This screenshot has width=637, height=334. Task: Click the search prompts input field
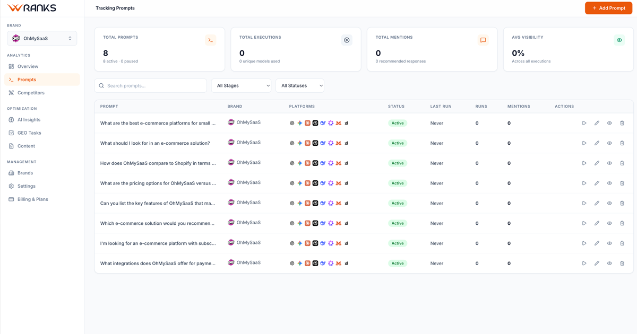150,85
